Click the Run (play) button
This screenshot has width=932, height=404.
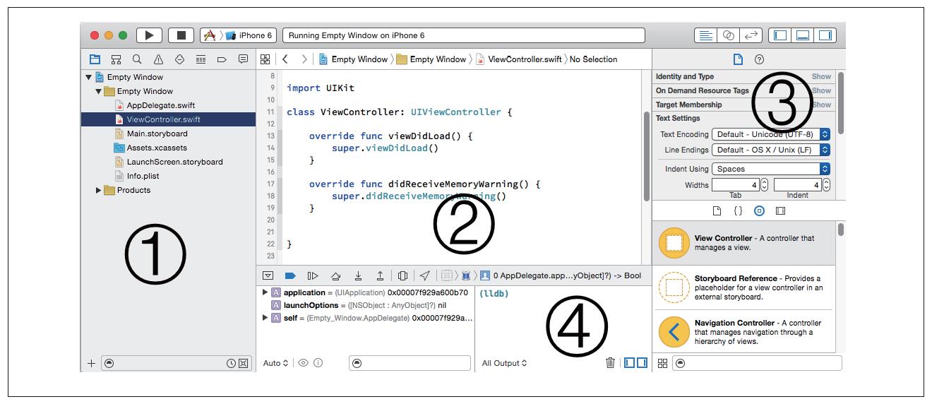(149, 35)
